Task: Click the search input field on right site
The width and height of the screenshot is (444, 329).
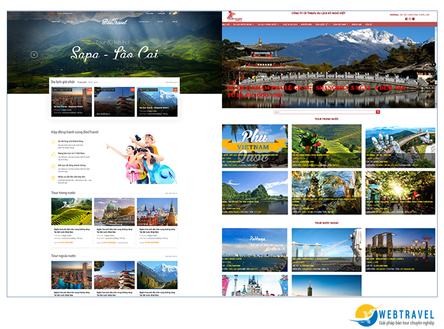Action: [x=324, y=112]
